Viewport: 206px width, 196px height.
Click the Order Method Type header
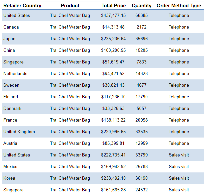(x=179, y=6)
